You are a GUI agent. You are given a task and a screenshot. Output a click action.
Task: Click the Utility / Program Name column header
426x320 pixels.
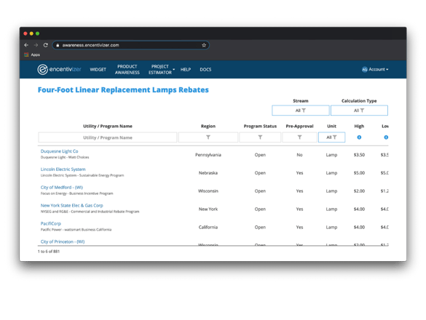coord(108,127)
